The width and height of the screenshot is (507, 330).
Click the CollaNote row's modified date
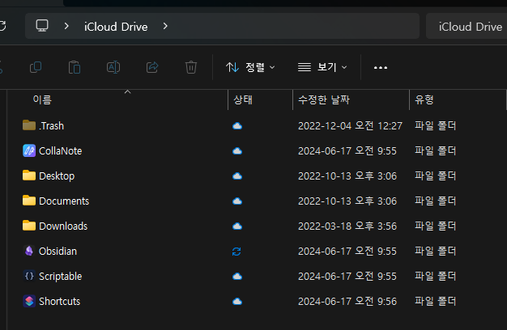[347, 151]
